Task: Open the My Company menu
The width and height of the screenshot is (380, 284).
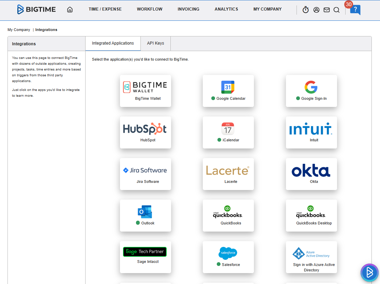Action: (x=268, y=9)
